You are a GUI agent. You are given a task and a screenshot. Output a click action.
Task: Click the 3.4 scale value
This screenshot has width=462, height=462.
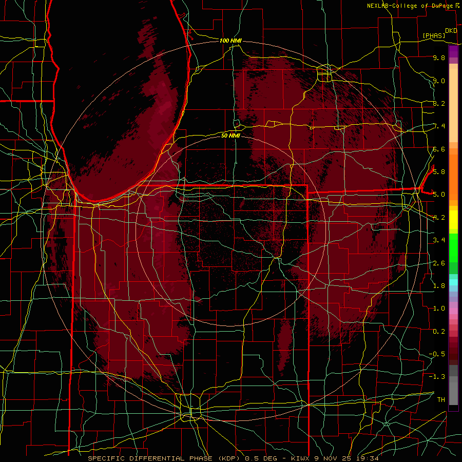[x=439, y=240]
